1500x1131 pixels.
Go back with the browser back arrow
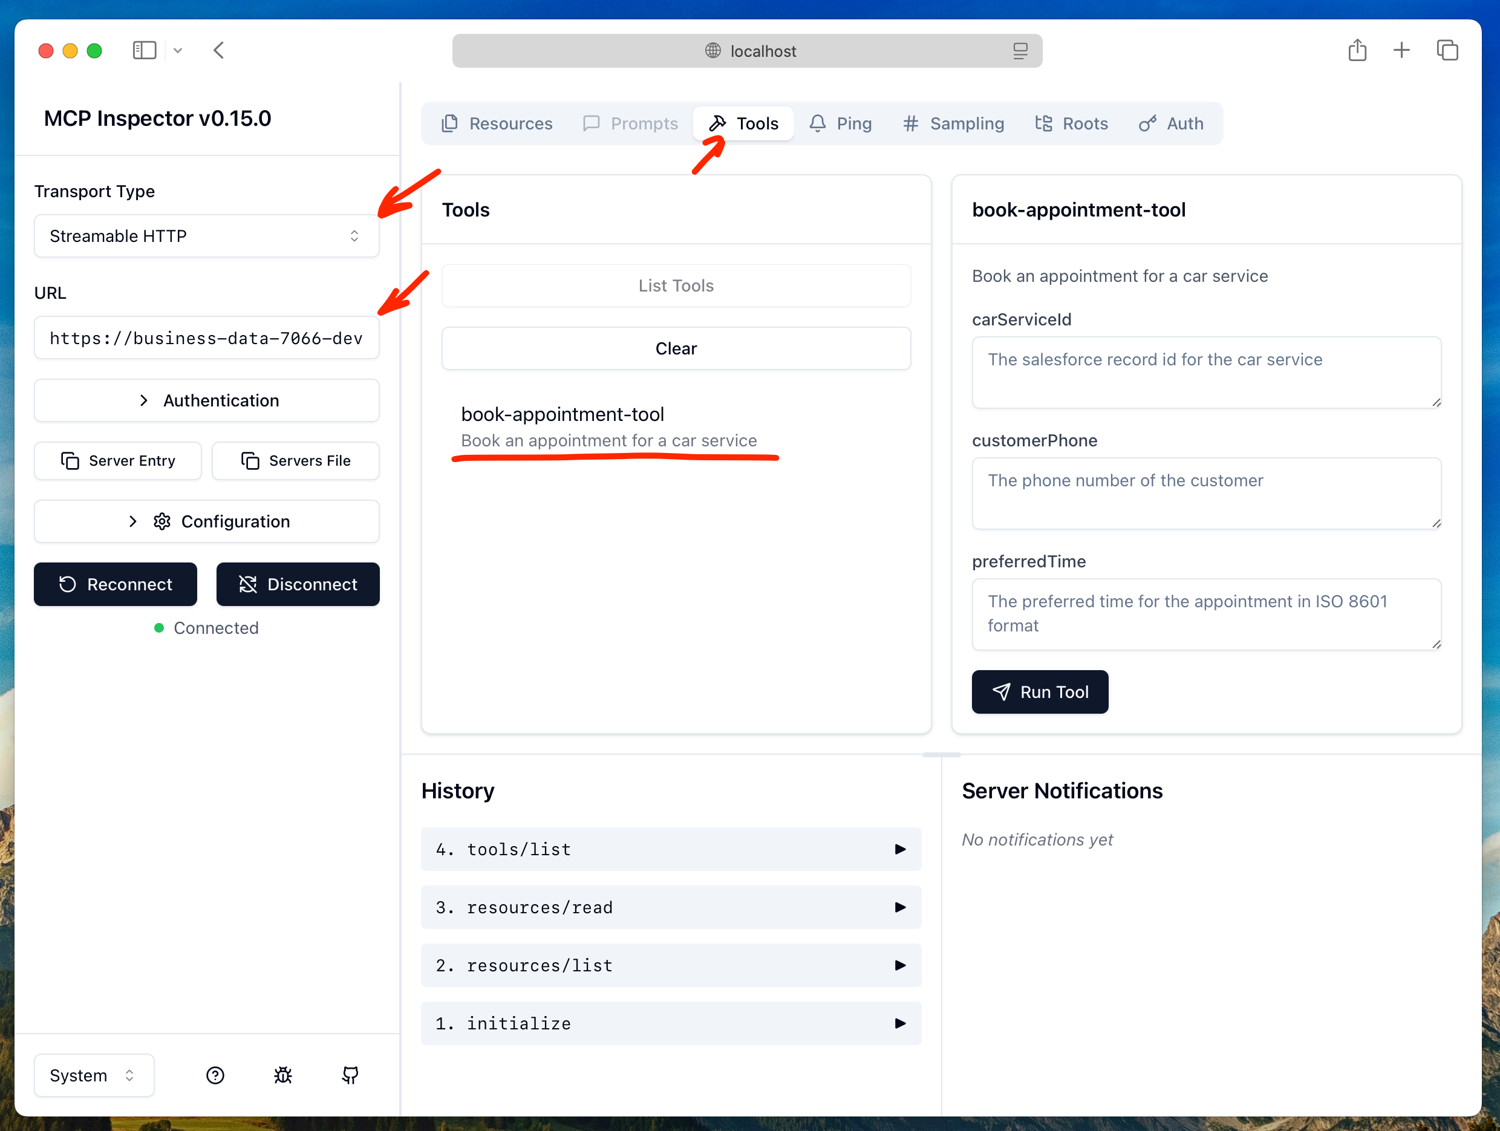[x=218, y=50]
